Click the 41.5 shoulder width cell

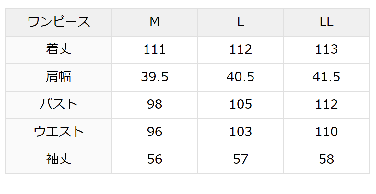tap(326, 77)
